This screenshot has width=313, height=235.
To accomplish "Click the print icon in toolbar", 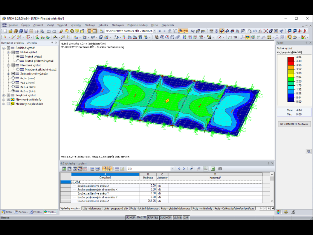I will tap(37, 31).
